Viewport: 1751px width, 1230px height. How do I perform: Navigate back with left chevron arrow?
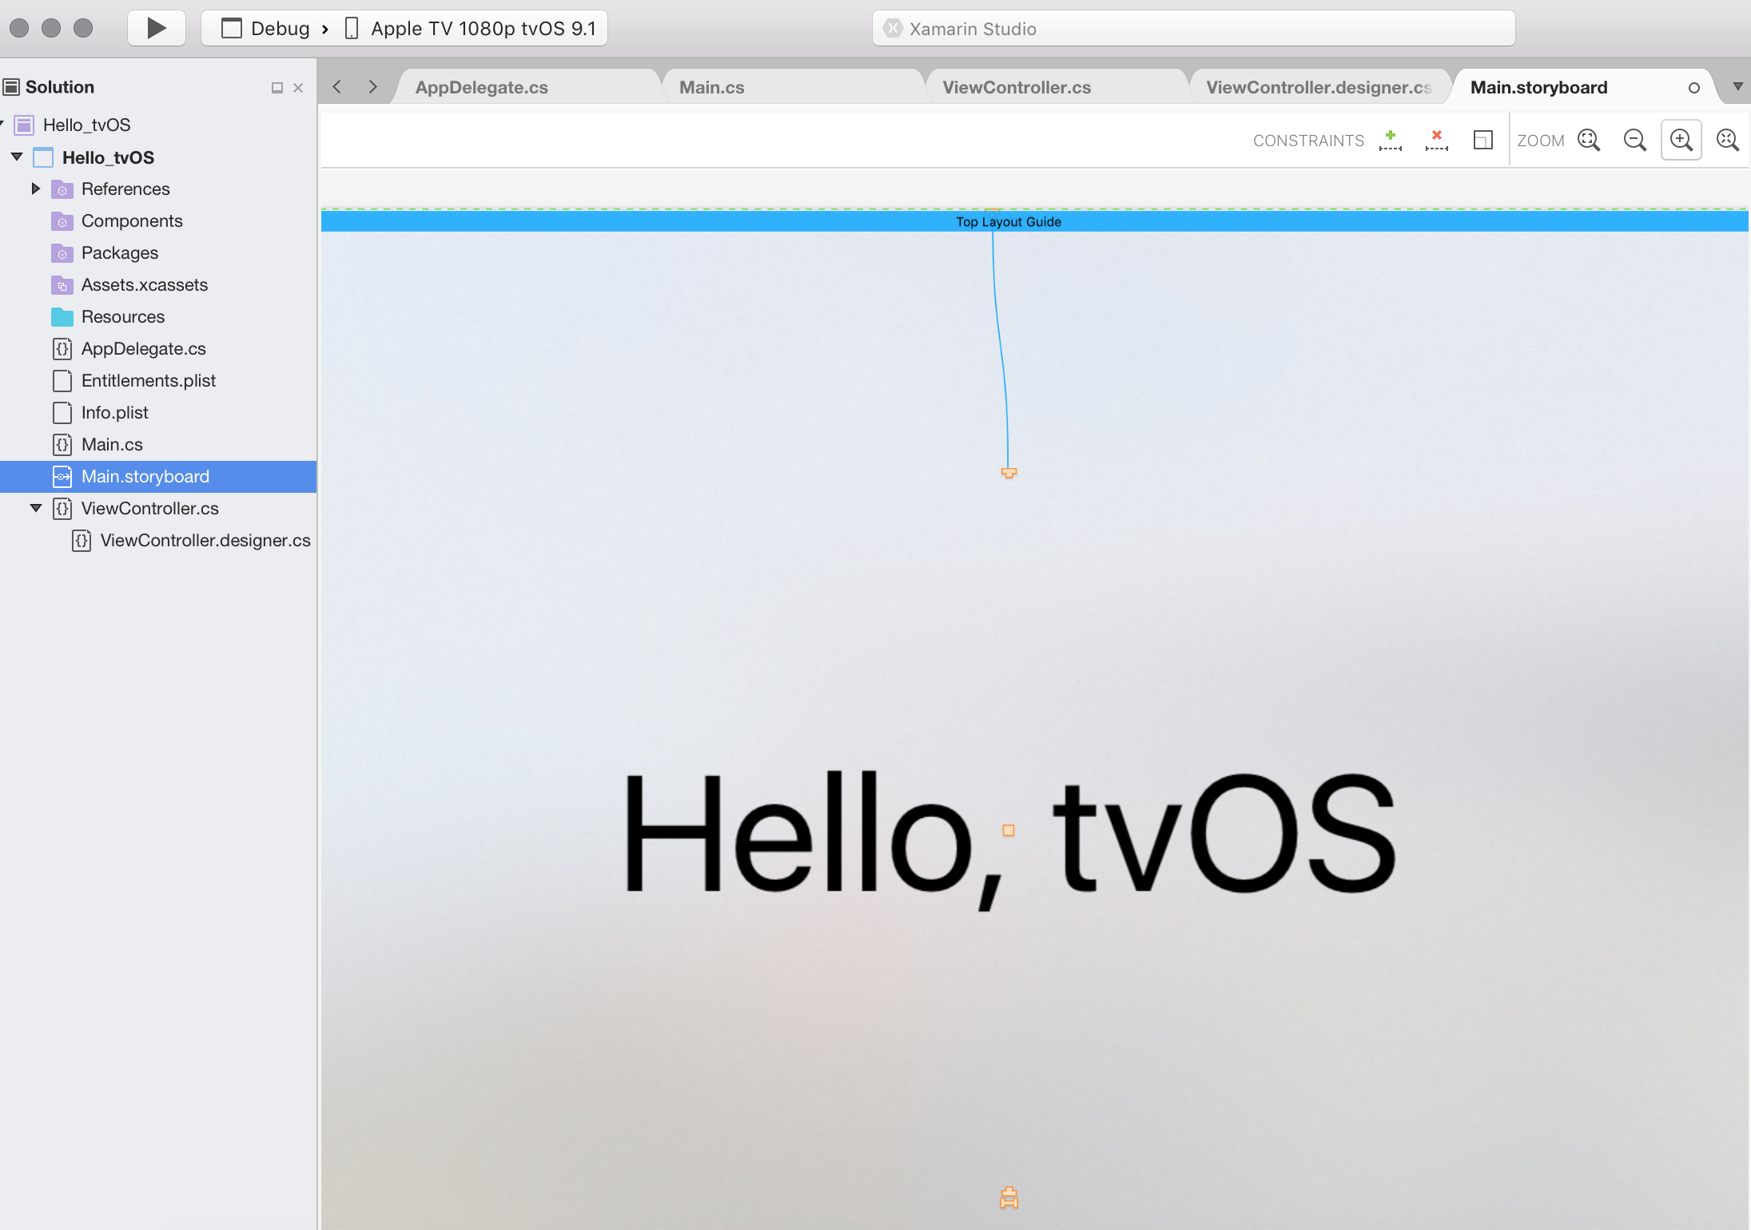[x=337, y=87]
